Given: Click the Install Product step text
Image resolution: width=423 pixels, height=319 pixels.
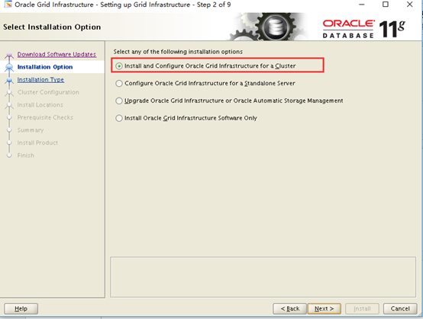Looking at the screenshot, I should point(37,143).
